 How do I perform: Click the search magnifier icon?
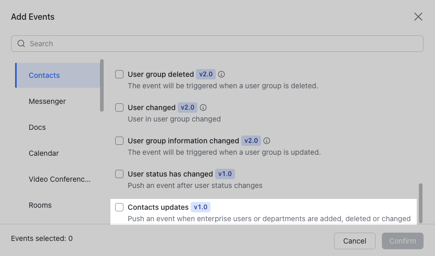[x=21, y=44]
